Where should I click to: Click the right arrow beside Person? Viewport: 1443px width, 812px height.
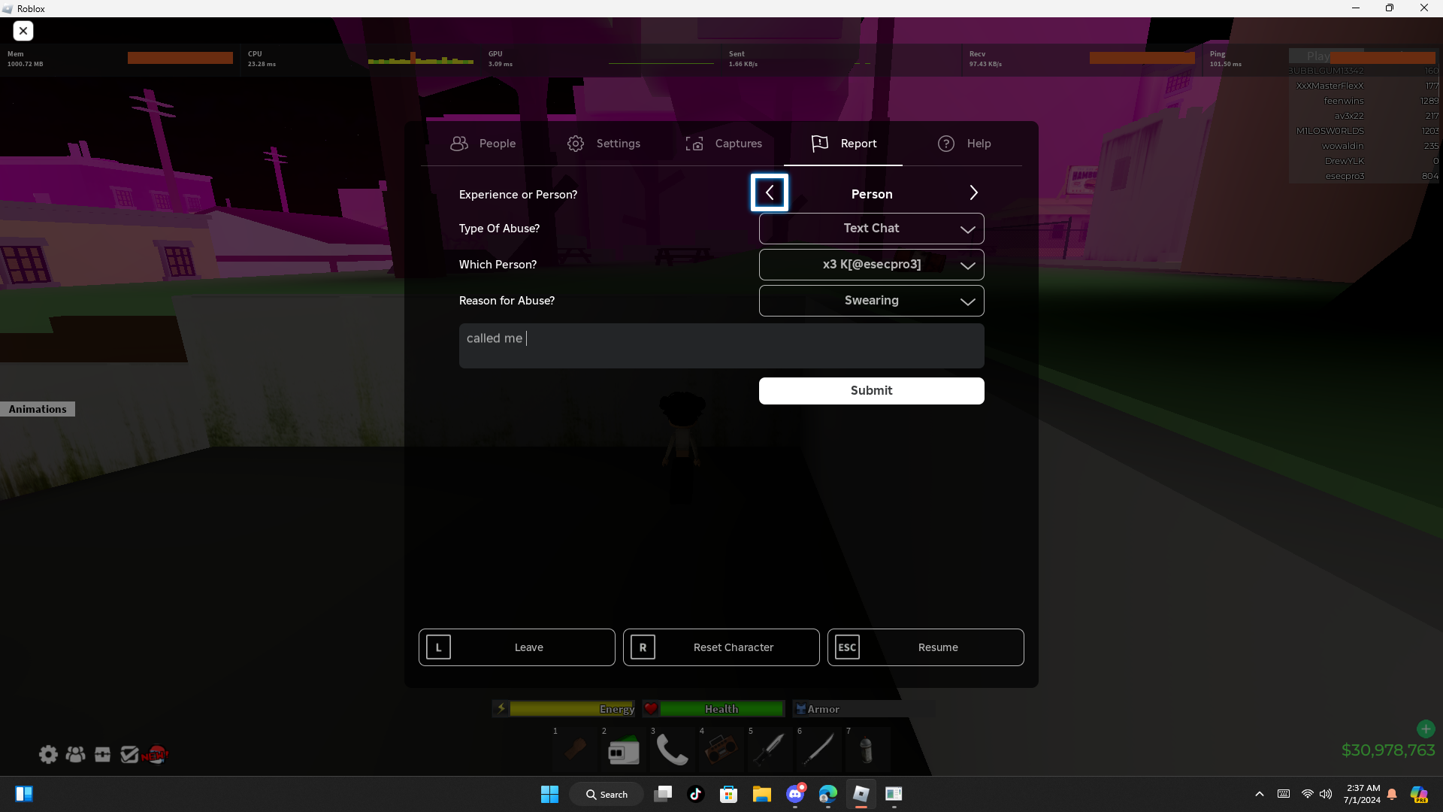click(973, 193)
